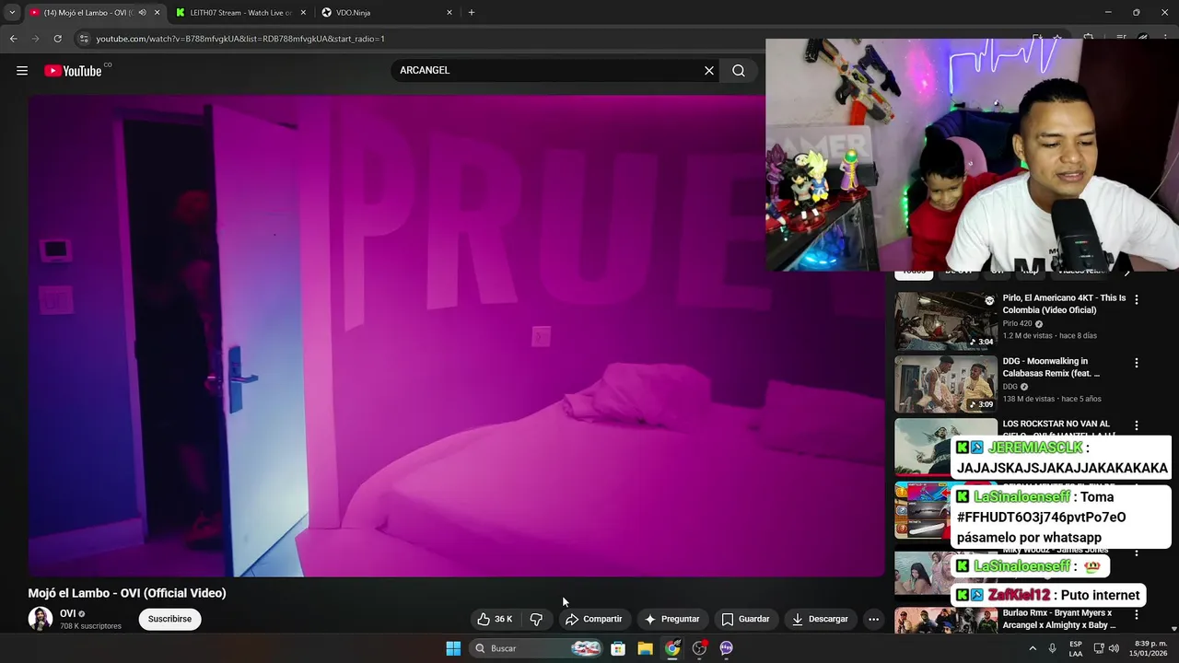Open Pirlo This Is Colombia video thumbnail

(x=946, y=320)
